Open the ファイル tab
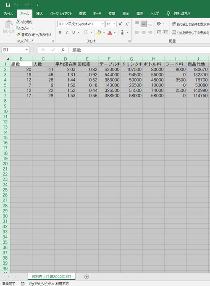210x286 pixels. pos(8,13)
